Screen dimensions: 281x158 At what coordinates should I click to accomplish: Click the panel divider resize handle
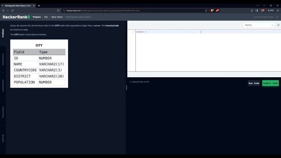click(x=126, y=88)
